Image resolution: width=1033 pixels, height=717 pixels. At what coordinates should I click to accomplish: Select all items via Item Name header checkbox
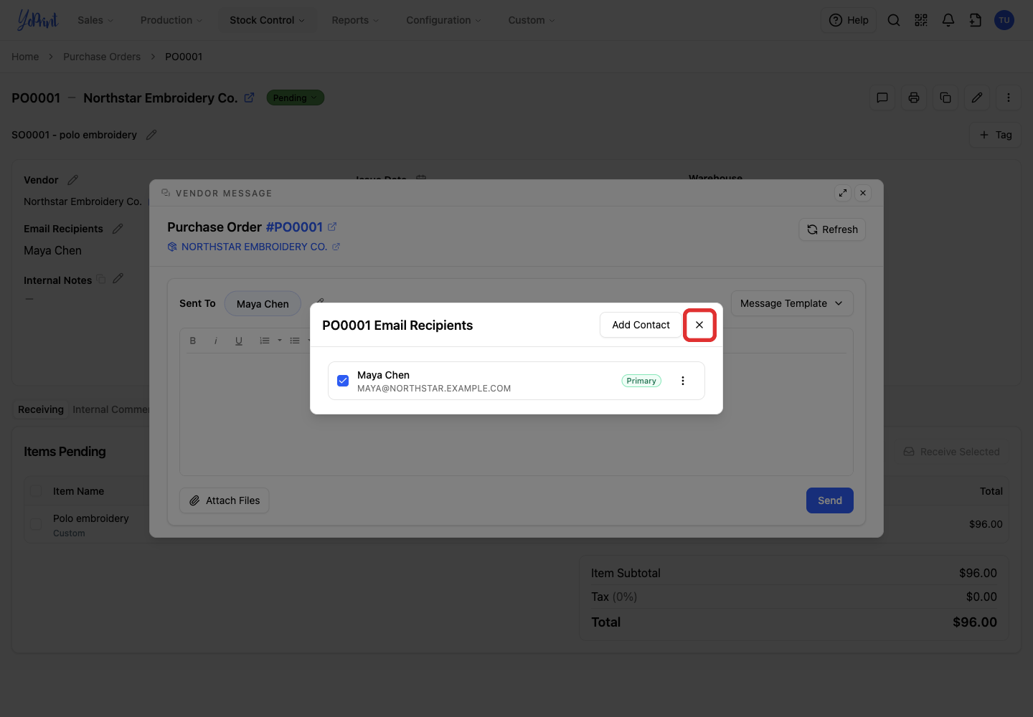[36, 491]
